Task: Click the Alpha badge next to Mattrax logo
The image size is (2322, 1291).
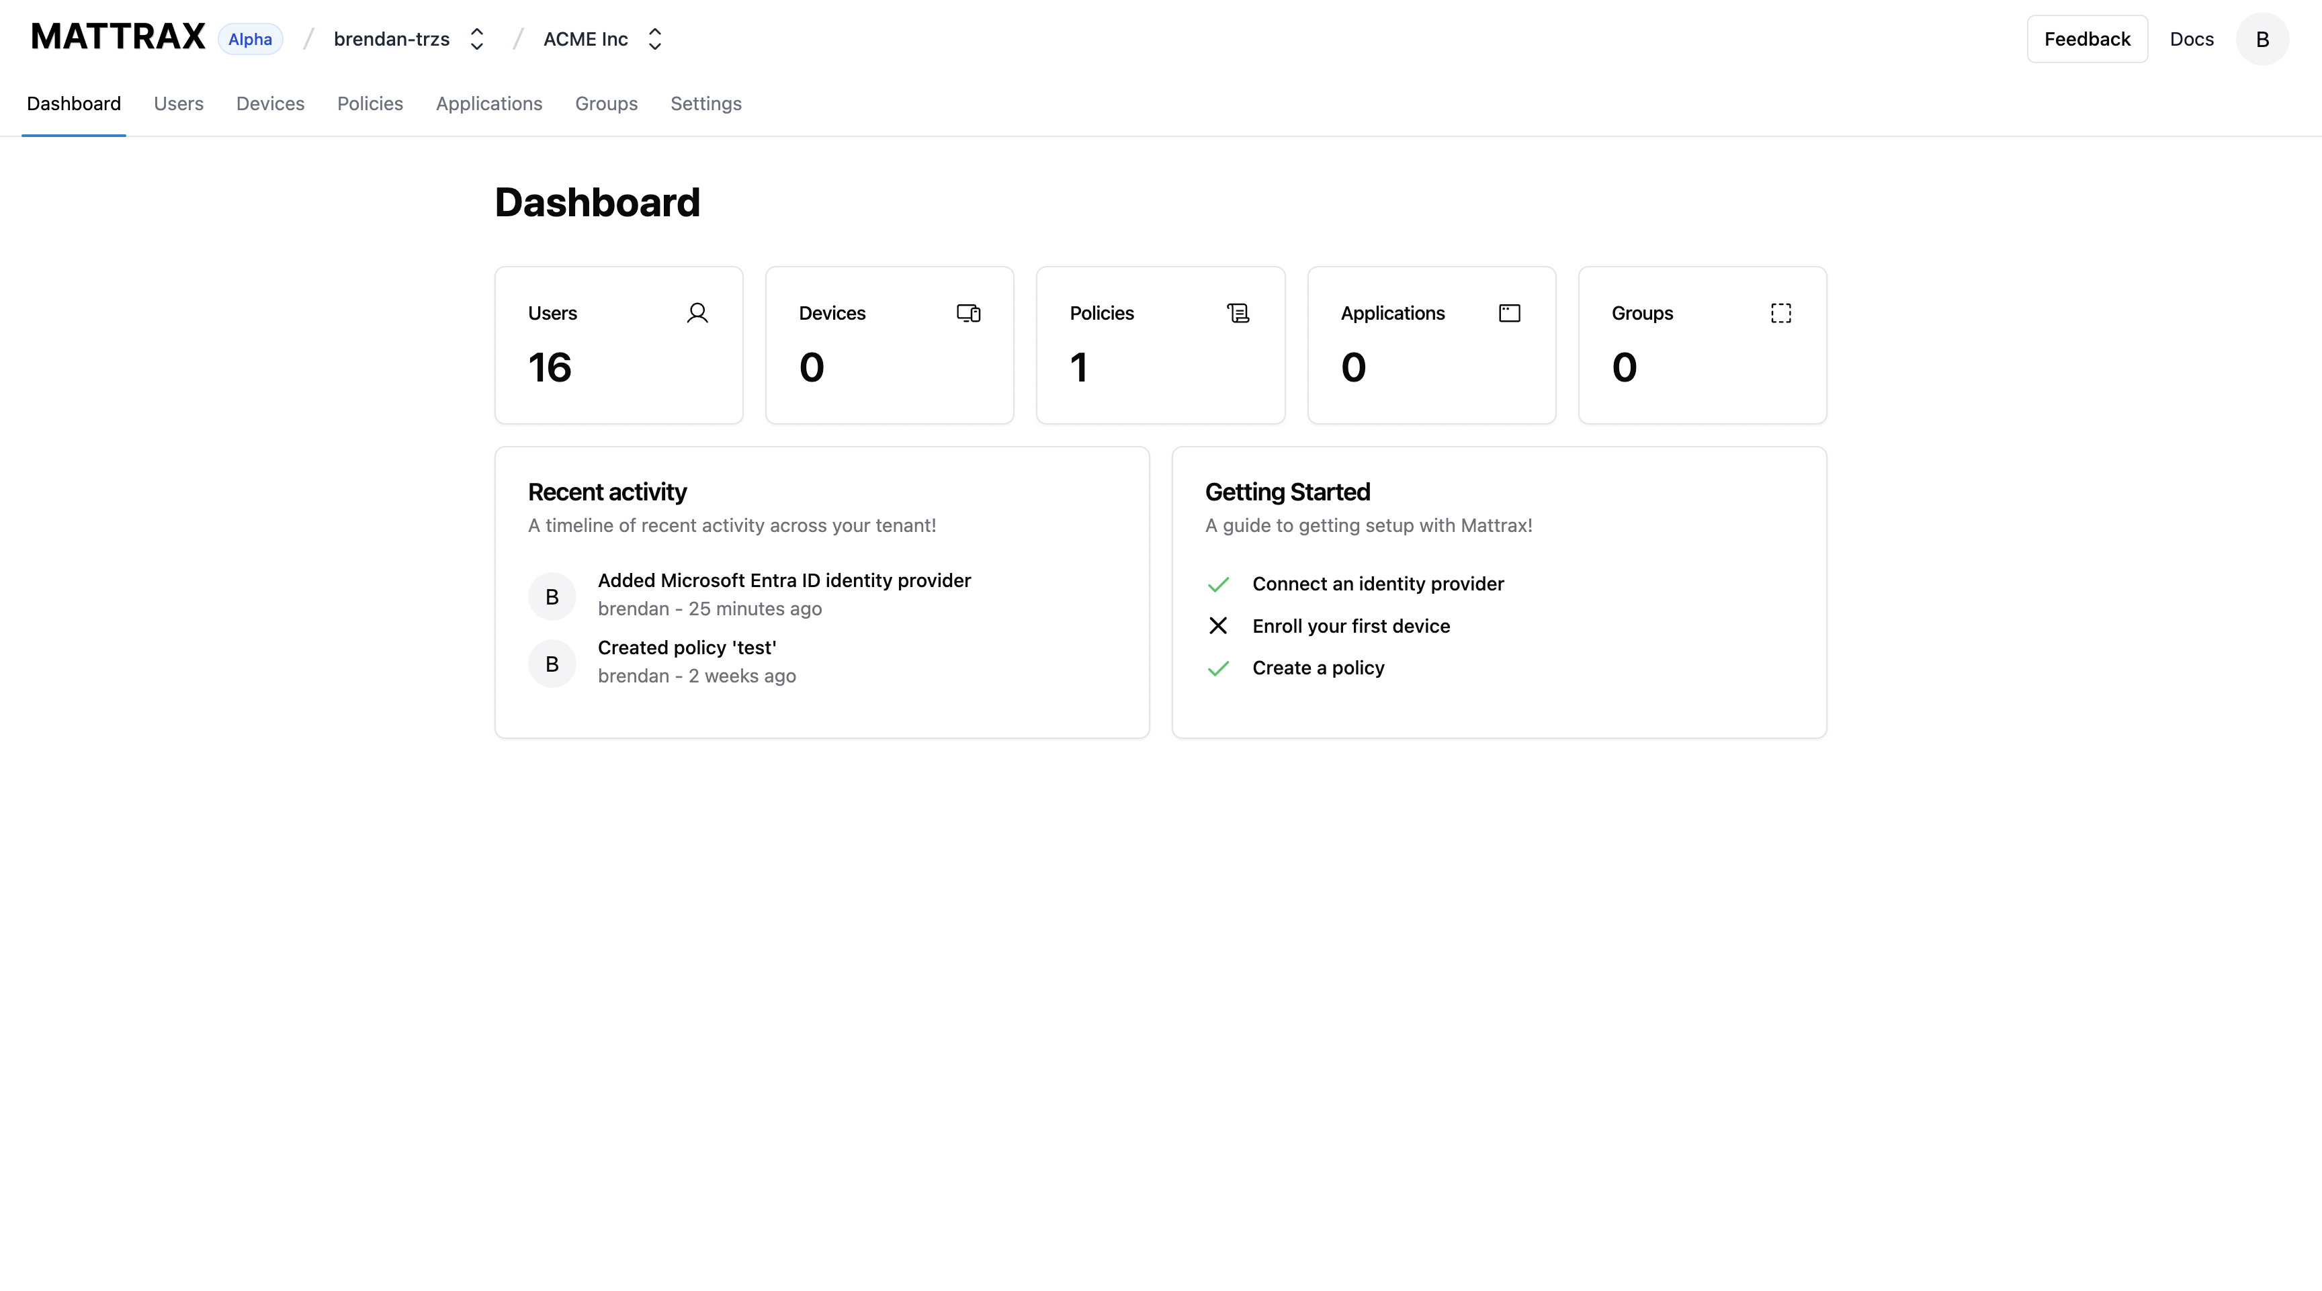Action: (250, 39)
